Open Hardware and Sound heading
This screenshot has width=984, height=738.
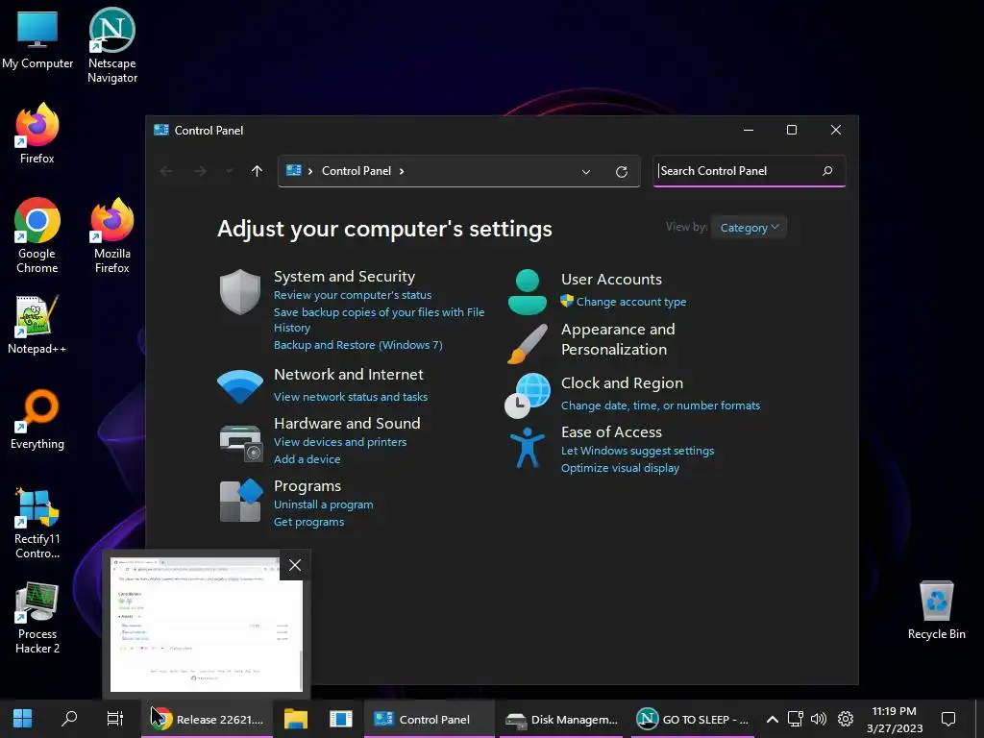[x=347, y=423]
